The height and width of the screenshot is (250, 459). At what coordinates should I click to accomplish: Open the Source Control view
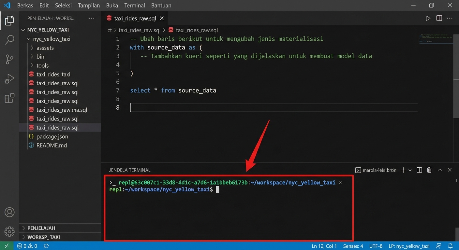9,59
